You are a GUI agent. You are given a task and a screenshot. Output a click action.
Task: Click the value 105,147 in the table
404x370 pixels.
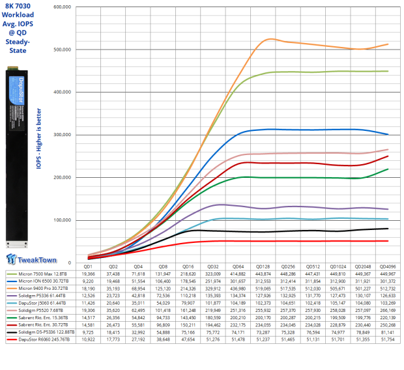pos(338,303)
